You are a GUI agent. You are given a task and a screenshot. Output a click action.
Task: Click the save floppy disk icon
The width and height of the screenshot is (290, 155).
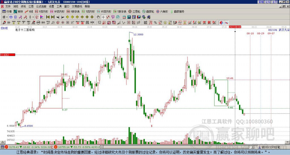[139, 17]
